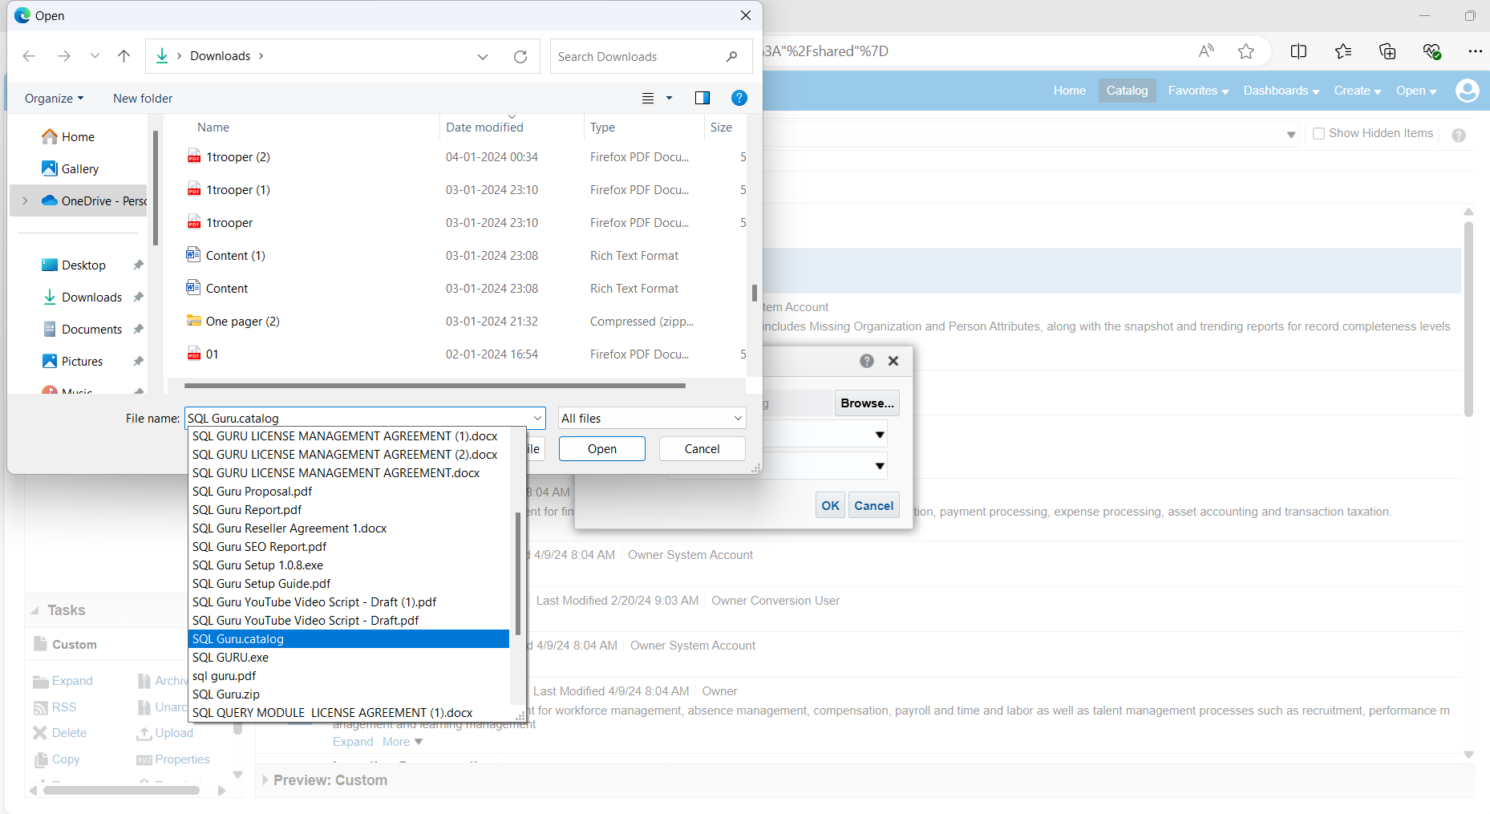Expand the OneDrive tree node
Screen dimensions: 1490x814
[25, 201]
